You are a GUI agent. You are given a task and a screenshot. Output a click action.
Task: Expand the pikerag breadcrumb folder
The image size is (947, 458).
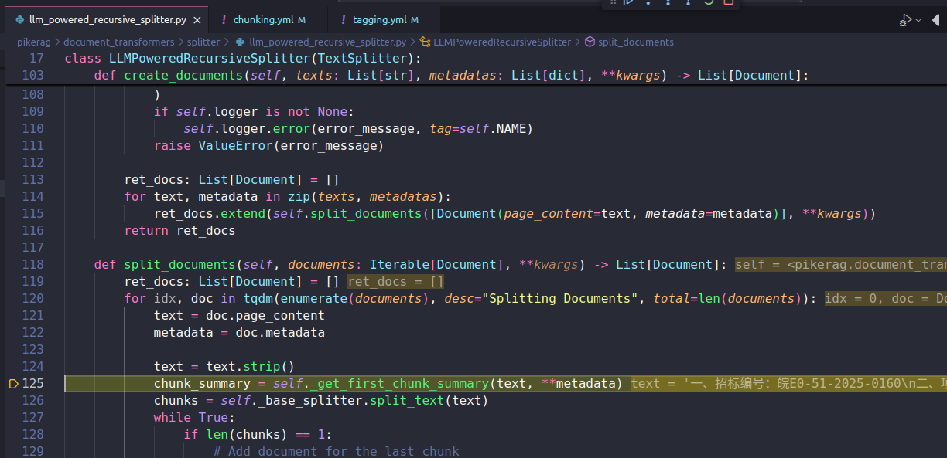tap(35, 42)
